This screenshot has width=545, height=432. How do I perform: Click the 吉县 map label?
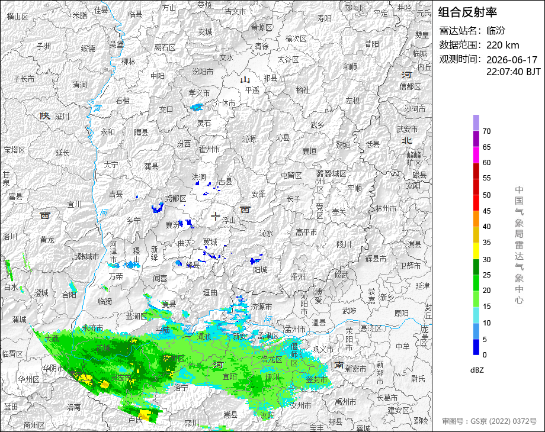[116, 194]
